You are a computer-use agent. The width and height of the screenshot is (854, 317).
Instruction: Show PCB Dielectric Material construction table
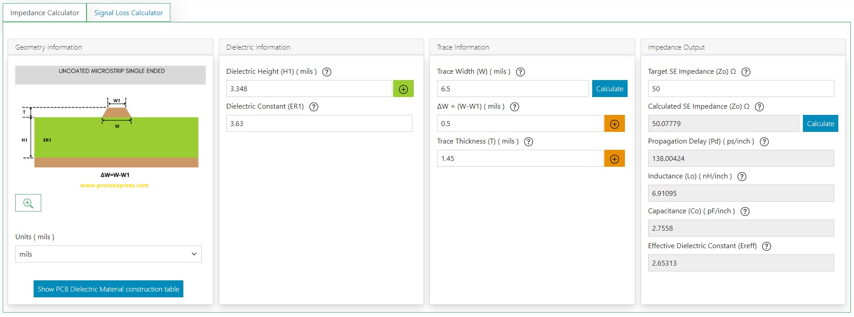pyautogui.click(x=108, y=289)
